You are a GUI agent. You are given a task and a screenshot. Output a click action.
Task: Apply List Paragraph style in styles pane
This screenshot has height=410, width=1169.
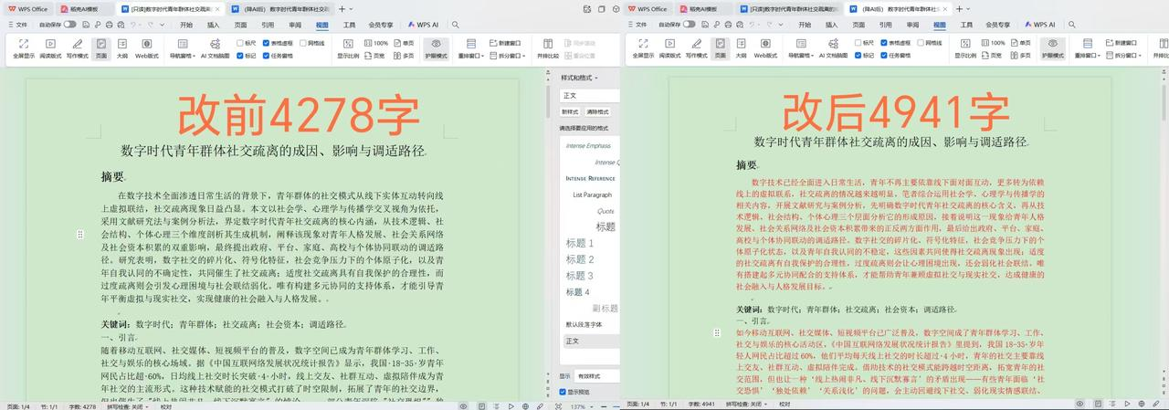coord(592,194)
